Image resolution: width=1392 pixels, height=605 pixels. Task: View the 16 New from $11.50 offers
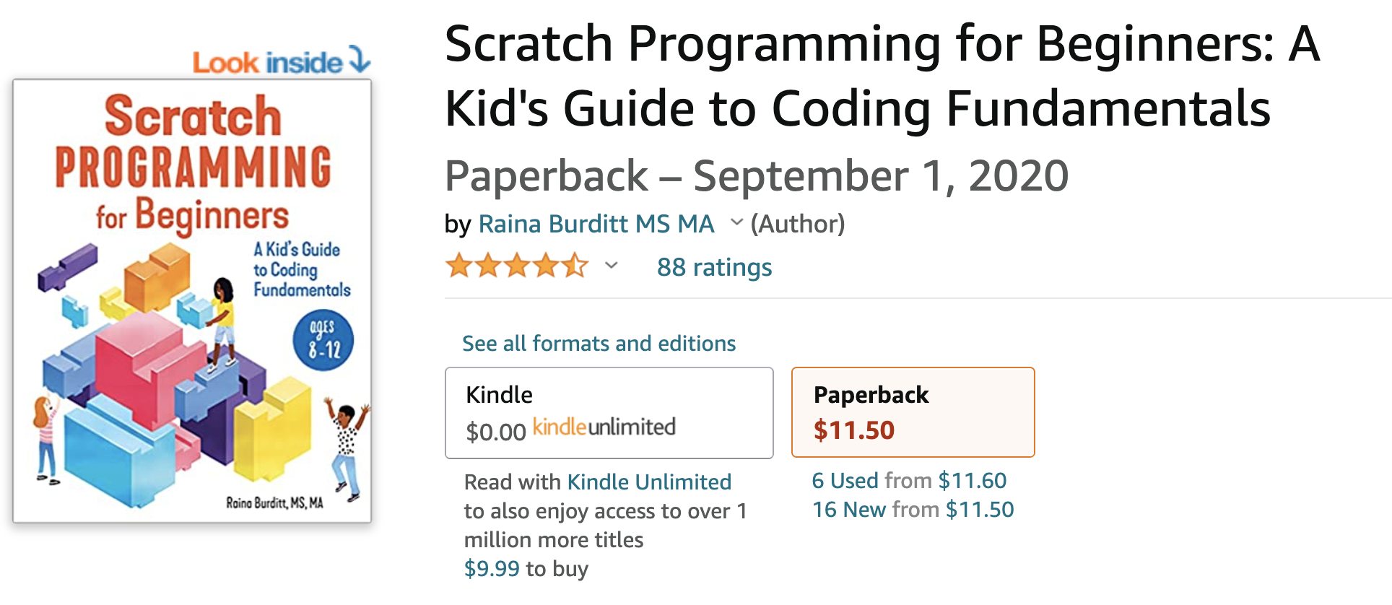click(x=913, y=509)
